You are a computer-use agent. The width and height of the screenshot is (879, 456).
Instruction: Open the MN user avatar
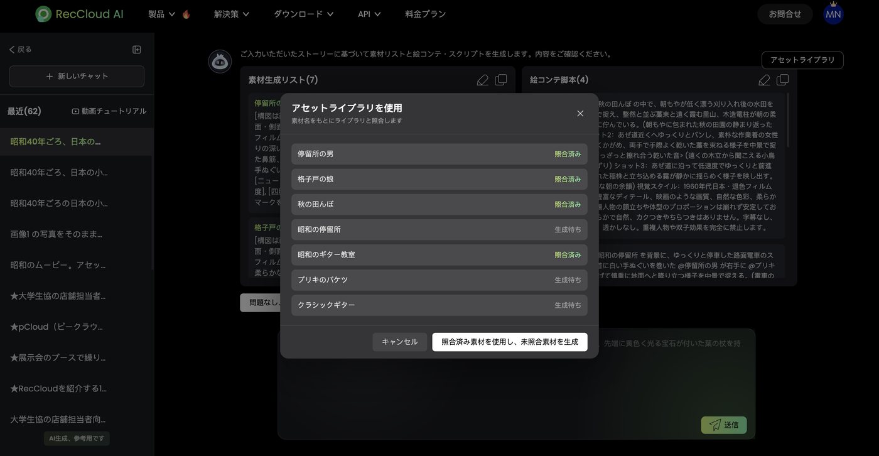point(833,14)
